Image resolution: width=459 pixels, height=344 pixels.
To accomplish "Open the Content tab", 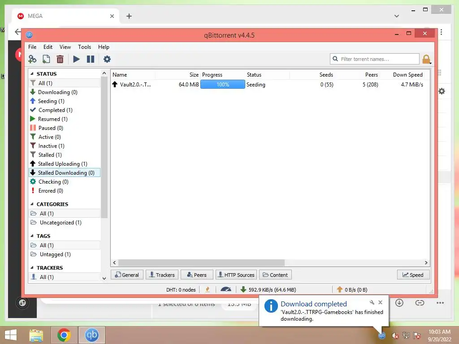I will (276, 275).
